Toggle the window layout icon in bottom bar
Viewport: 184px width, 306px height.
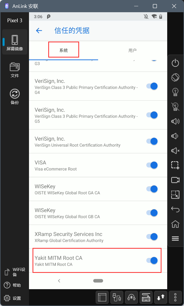[102, 297]
